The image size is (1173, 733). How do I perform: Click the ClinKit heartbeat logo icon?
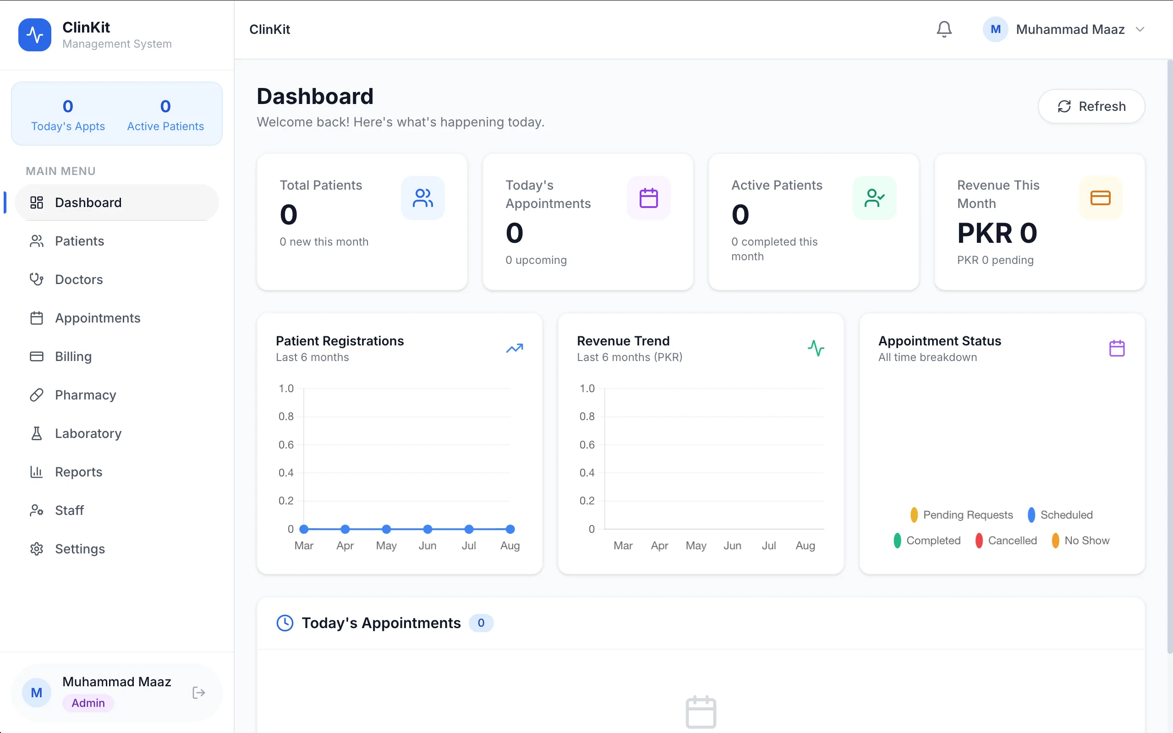34,35
